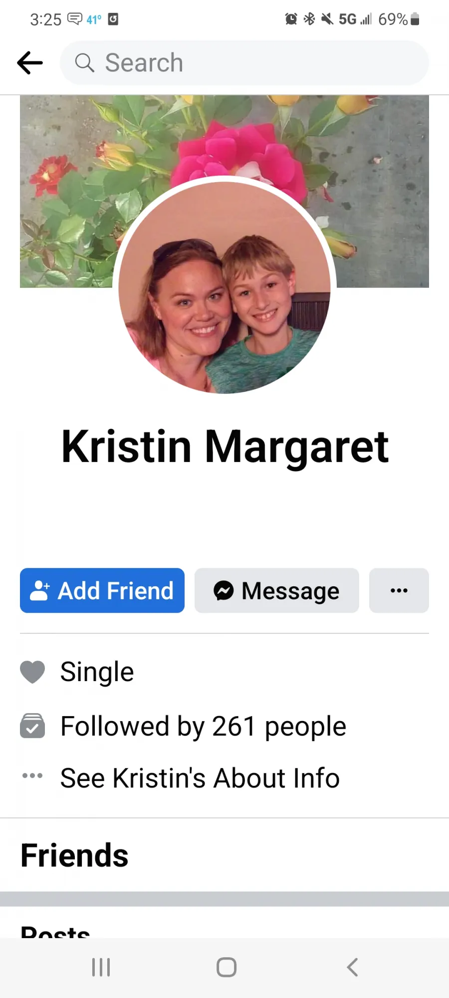Open Followed by 261 people
Viewport: 449px width, 998px height.
click(x=203, y=727)
